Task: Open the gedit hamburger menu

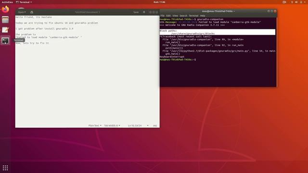Action: 144,12
